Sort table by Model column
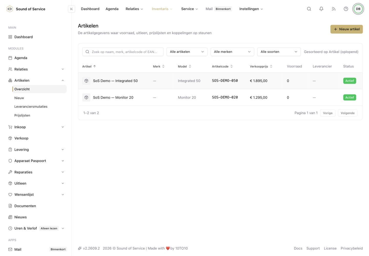 click(x=184, y=66)
